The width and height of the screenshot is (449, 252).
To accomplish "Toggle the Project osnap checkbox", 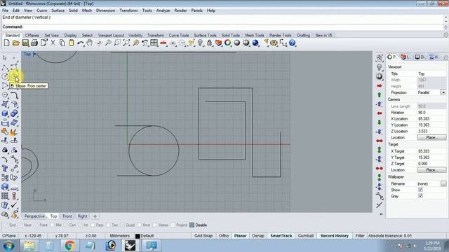I will pyautogui.click(x=173, y=225).
